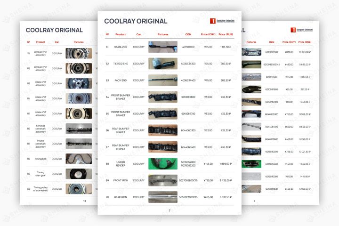Select the UNDER FENDER product name

(121, 164)
